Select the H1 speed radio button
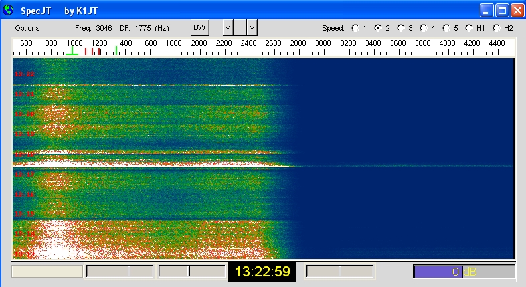Screen dimensions: 526x287 tap(469, 28)
